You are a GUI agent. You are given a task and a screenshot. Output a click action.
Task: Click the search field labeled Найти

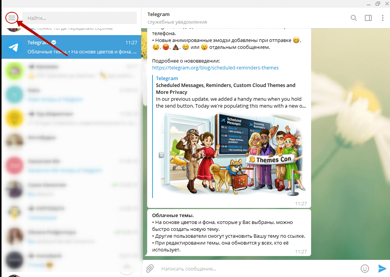79,18
